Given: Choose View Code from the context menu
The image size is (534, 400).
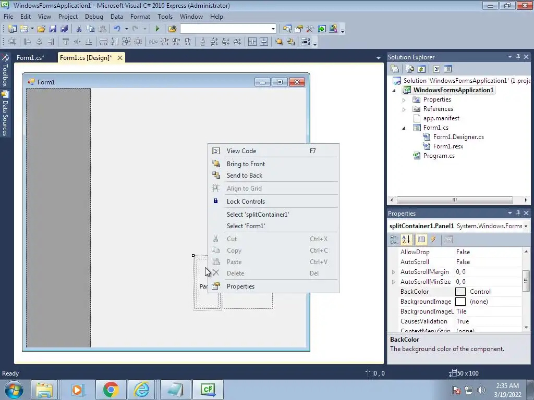Looking at the screenshot, I should click(273, 151).
